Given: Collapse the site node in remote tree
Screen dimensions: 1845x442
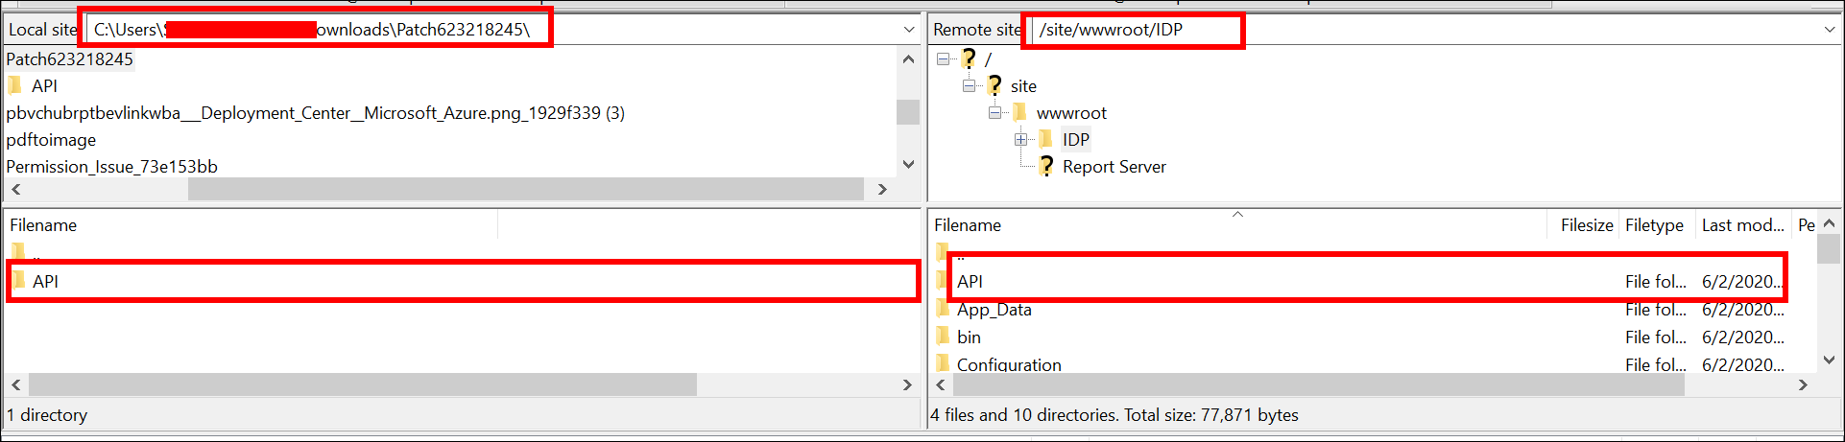Looking at the screenshot, I should 970,86.
